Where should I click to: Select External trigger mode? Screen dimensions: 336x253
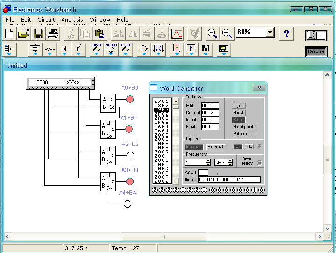(216, 147)
